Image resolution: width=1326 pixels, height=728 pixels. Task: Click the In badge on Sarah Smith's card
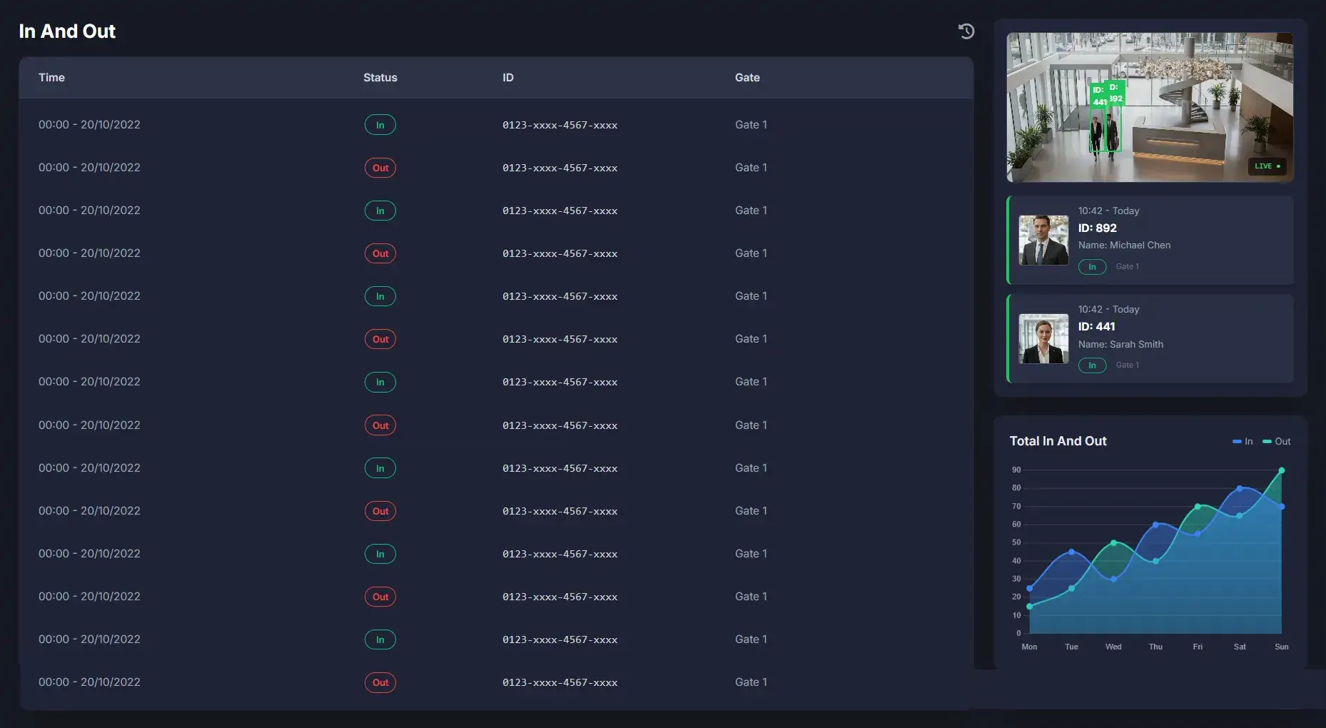click(1092, 365)
